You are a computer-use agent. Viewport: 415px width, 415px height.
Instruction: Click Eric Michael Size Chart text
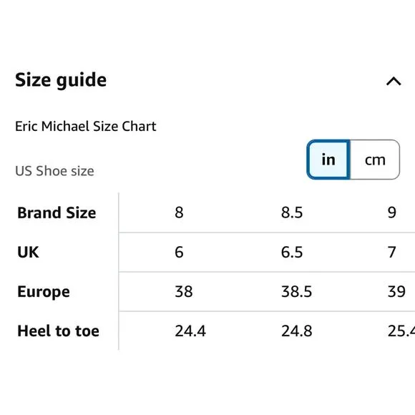pyautogui.click(x=85, y=126)
